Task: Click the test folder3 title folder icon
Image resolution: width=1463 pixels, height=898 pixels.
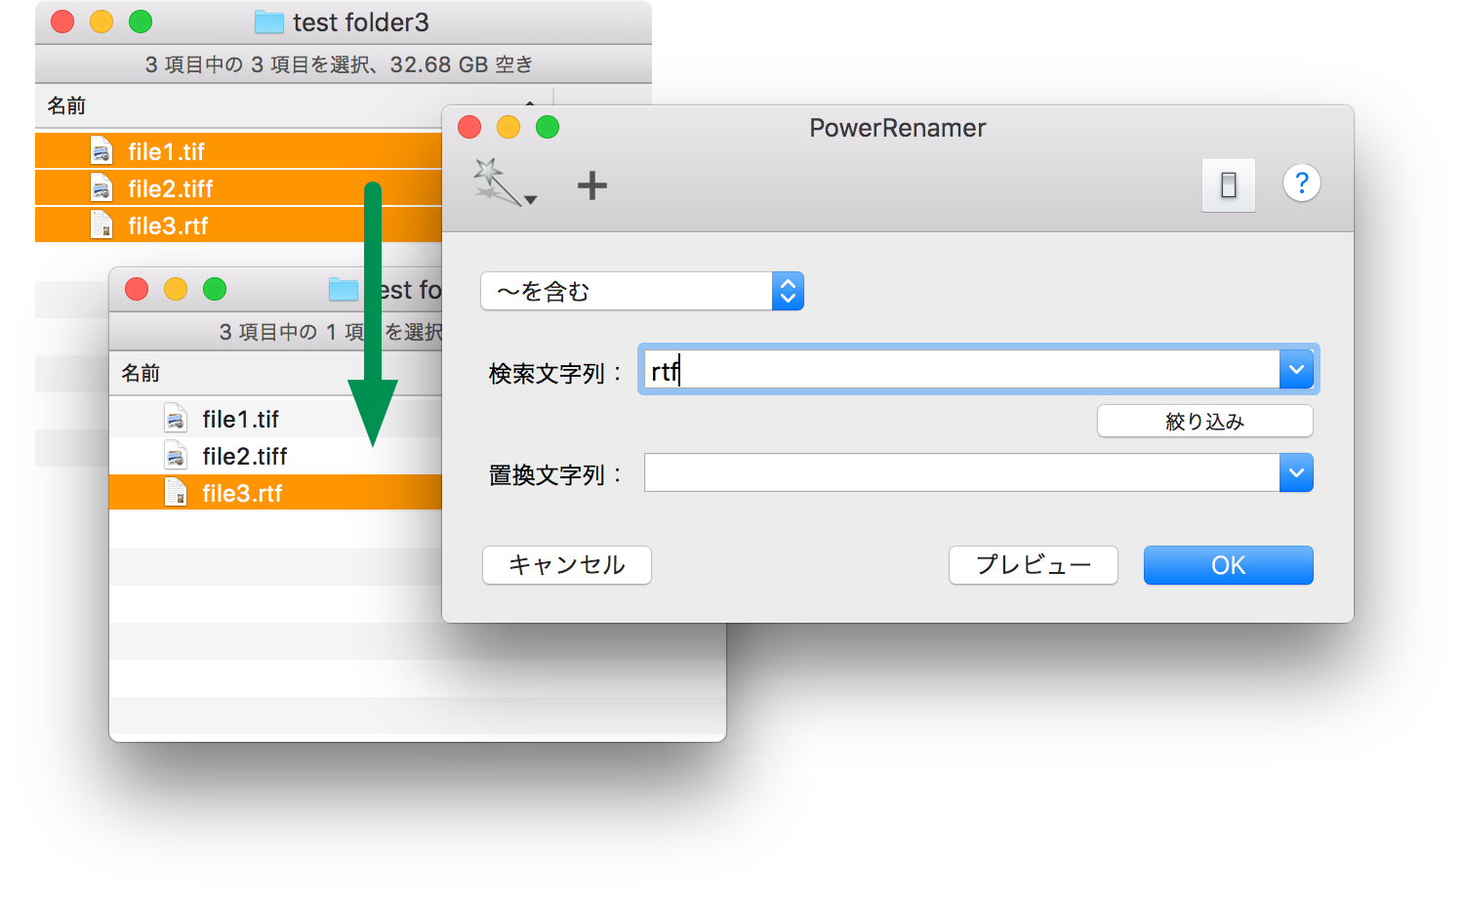Action: (x=268, y=22)
